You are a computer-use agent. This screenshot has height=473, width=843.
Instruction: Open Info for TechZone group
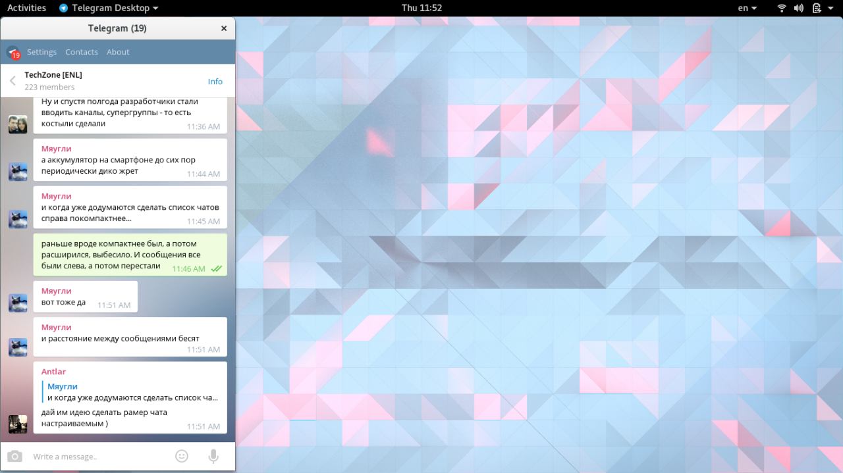click(x=215, y=82)
